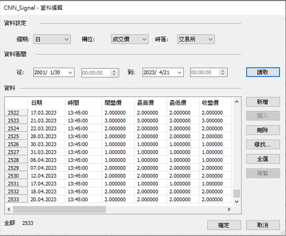Screen dimensions: 286x236
Task: Open the 時區 dropdown showing 交易所
Action: [x=196, y=40]
